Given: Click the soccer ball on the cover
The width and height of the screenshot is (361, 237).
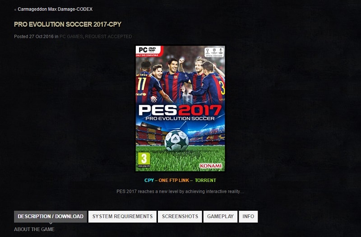Looking at the screenshot, I should pos(176,141).
